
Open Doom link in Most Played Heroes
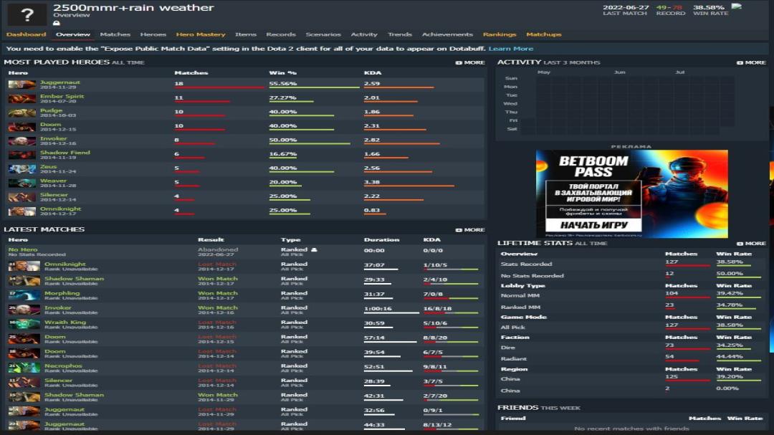pyautogui.click(x=50, y=125)
